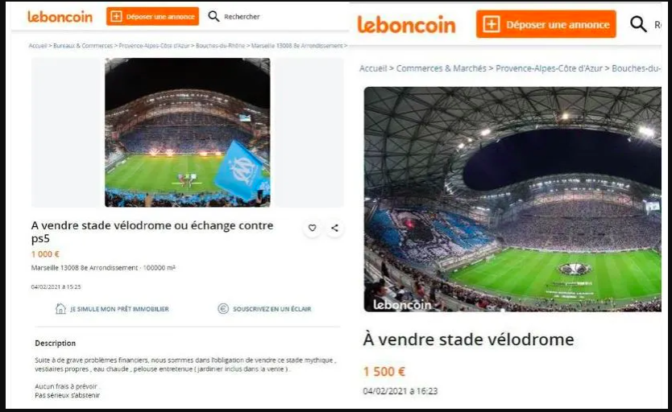Click the plus icon in right Déposer button

point(492,24)
